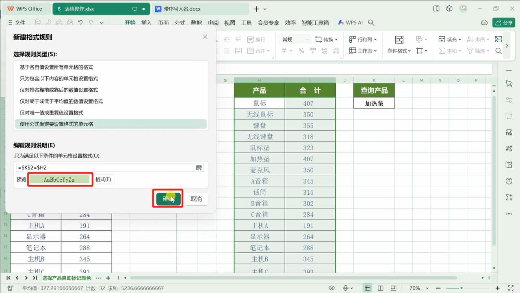
Task: Open the help question mark in right sidebar
Action: (x=509, y=181)
